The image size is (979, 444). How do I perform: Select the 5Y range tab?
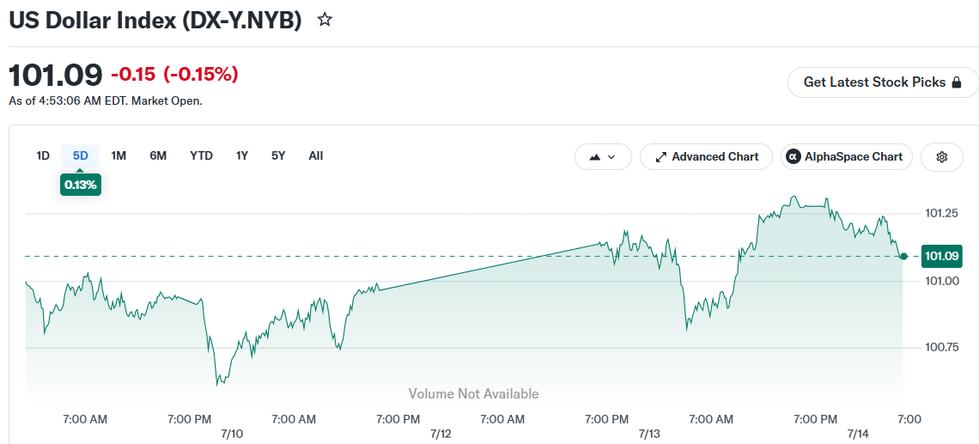pyautogui.click(x=278, y=156)
